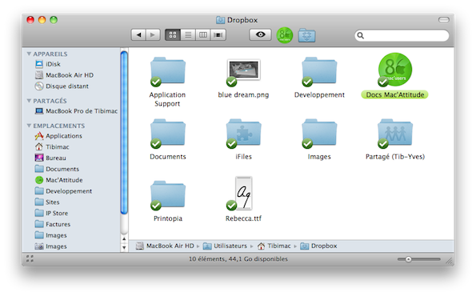Collapse the PARTAGÉS sidebar section
Viewport: 476px width, 296px height.
click(x=29, y=101)
